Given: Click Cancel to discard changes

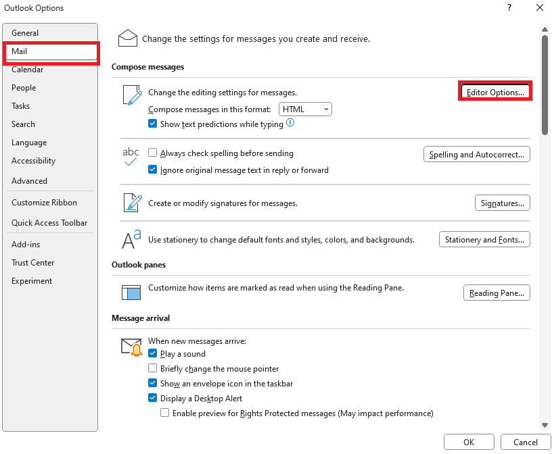Looking at the screenshot, I should pyautogui.click(x=525, y=442).
